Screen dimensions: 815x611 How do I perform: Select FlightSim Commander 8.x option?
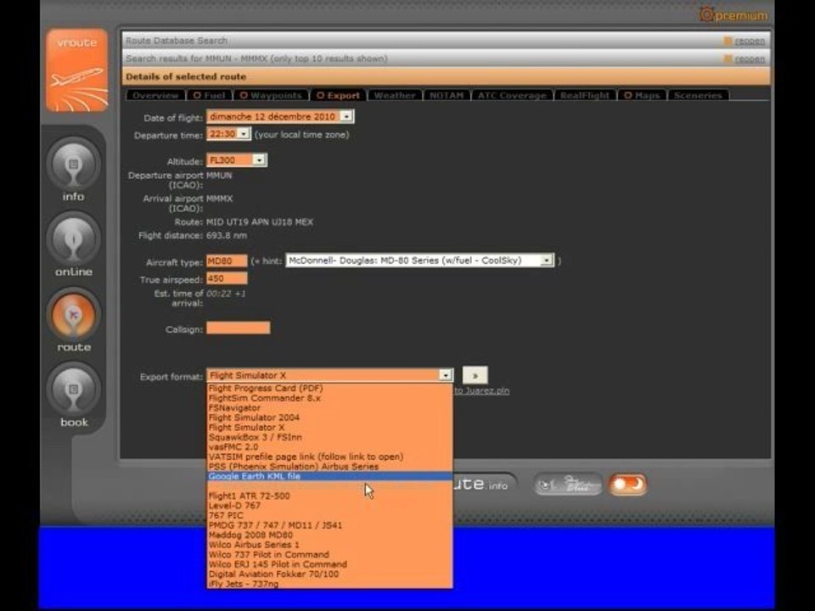coord(329,398)
